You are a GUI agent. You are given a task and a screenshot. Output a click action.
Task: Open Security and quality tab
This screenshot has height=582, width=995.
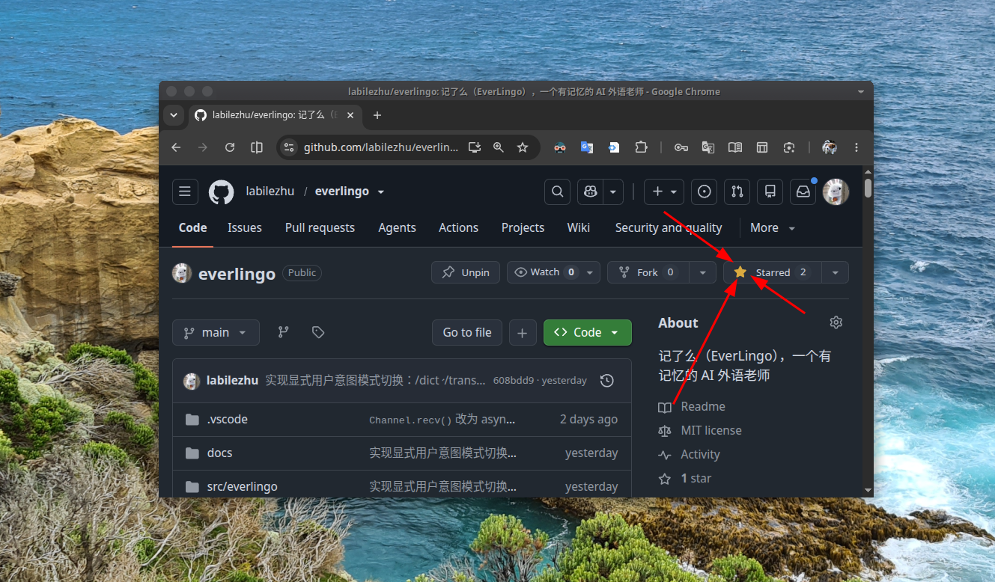(x=669, y=227)
